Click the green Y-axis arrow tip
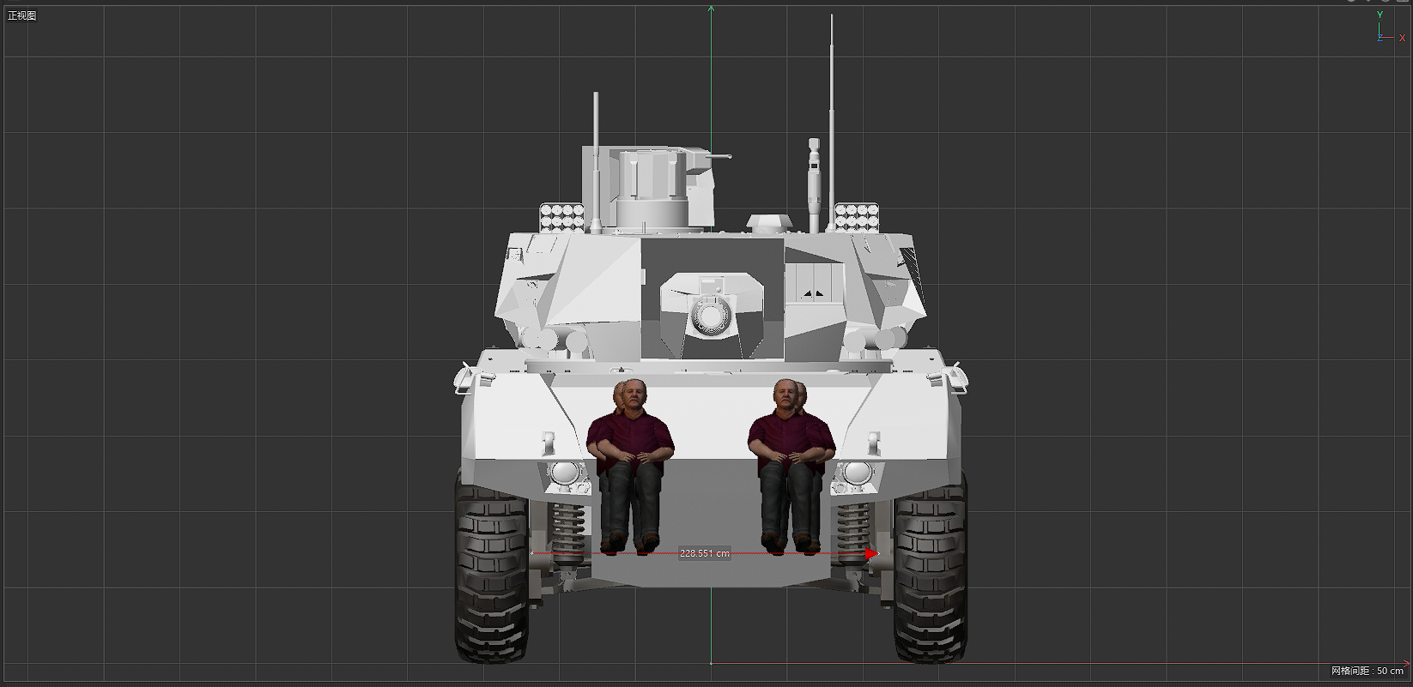Viewport: 1413px width, 687px height. (x=711, y=9)
